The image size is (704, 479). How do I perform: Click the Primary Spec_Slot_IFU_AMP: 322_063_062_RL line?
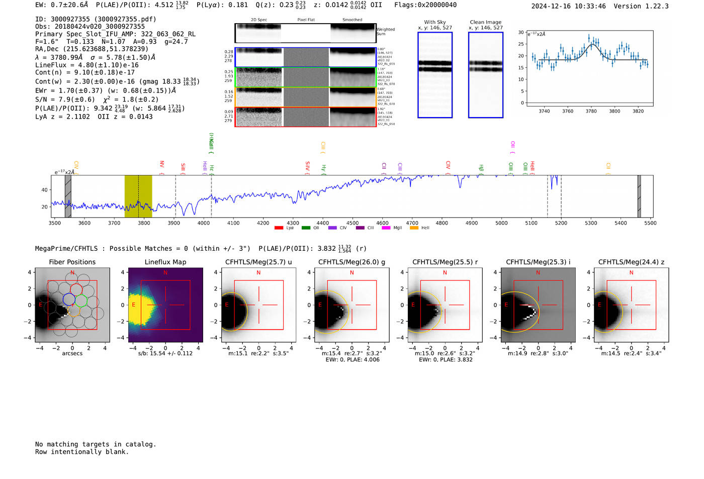pos(115,34)
